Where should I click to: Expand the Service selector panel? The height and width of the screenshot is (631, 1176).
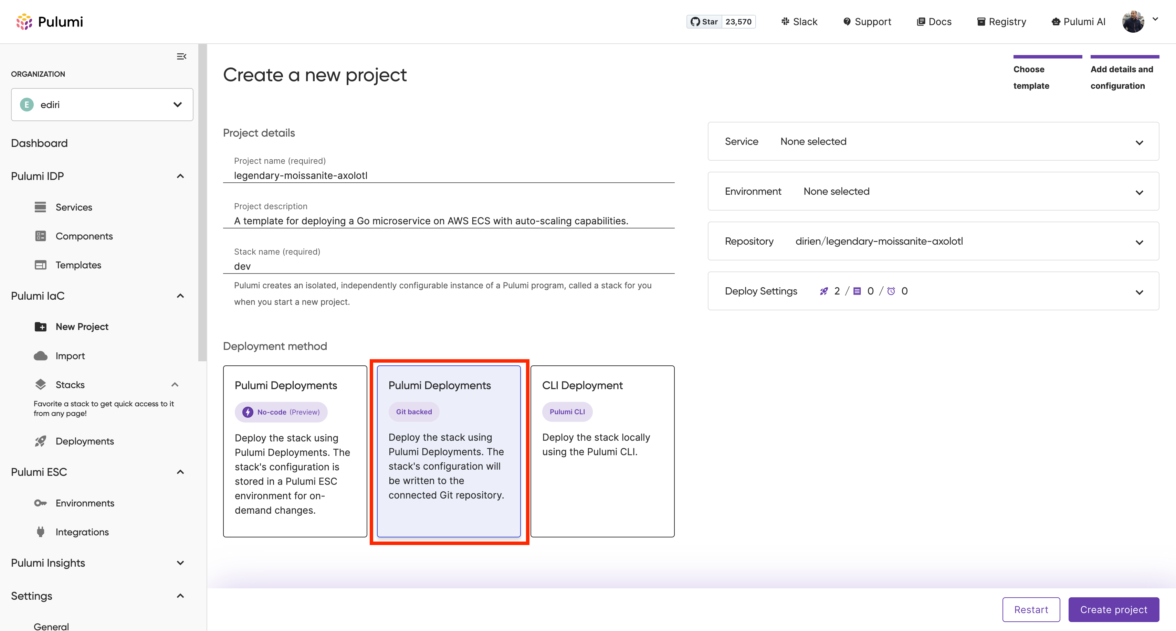point(933,141)
